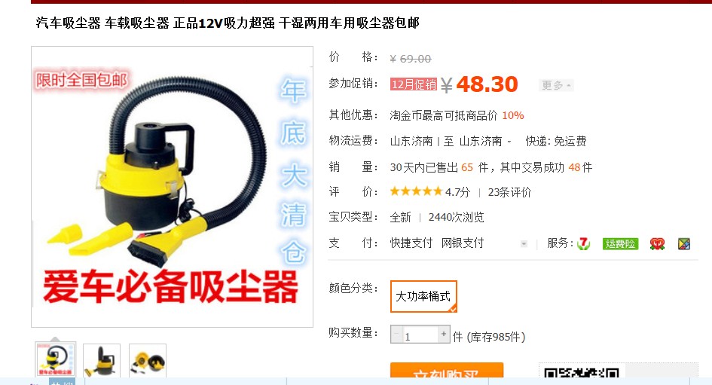Click the 7-day return service icon
712x385 pixels.
point(583,244)
